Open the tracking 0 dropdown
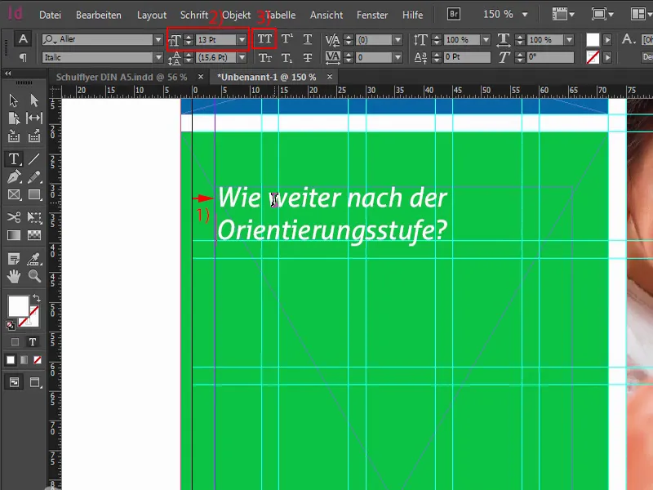 pos(398,57)
